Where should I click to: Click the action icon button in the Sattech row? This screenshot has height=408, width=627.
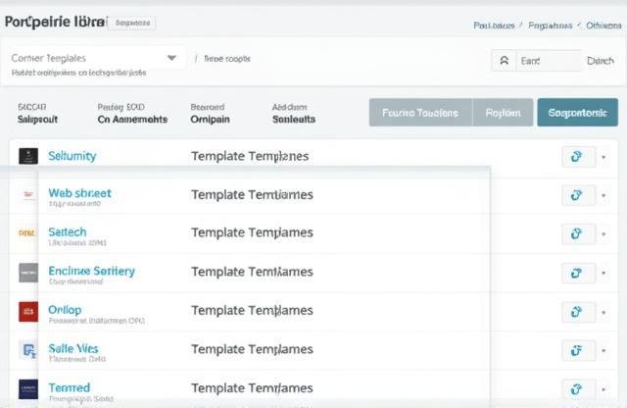(578, 233)
